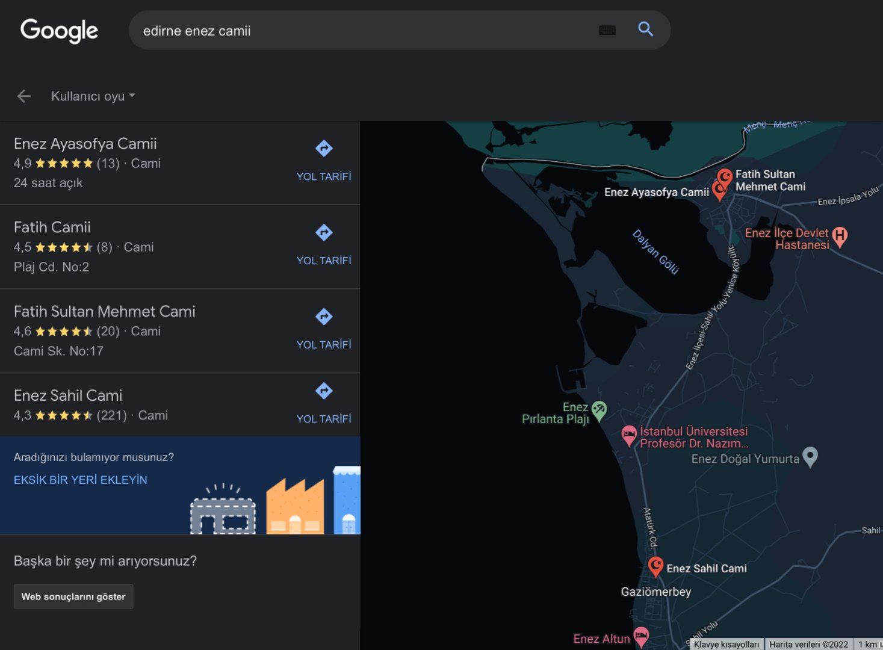Open the Kullanıcı oyu rating filter dropdown
The image size is (883, 650).
point(93,96)
